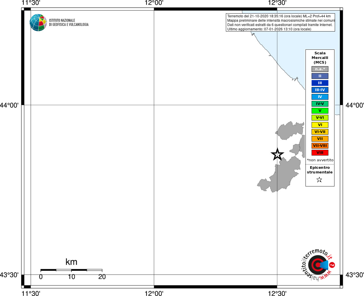Click the left 43°30' latitude label
The width and height of the screenshot is (364, 296).
point(9,275)
